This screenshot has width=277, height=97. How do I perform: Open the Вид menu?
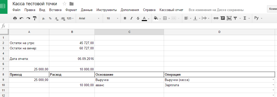[42, 10]
